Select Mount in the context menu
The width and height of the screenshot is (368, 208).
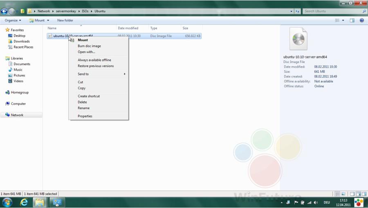click(x=83, y=40)
